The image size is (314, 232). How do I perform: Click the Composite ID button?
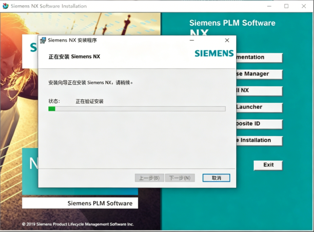[x=259, y=124]
